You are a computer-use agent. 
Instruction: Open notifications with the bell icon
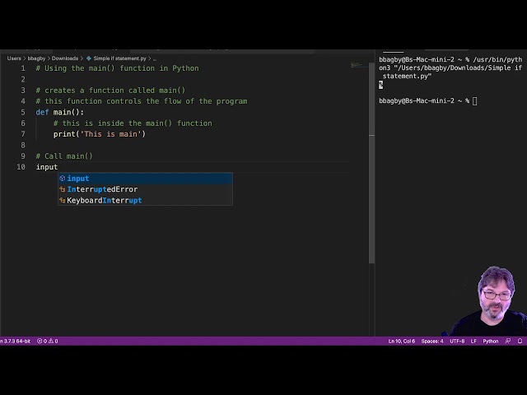click(520, 341)
